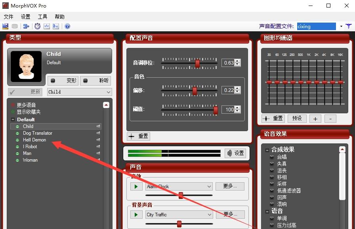Click the 音调移位 pitch slider handle
Viewport: 355px width, 229px height.
coord(197,63)
